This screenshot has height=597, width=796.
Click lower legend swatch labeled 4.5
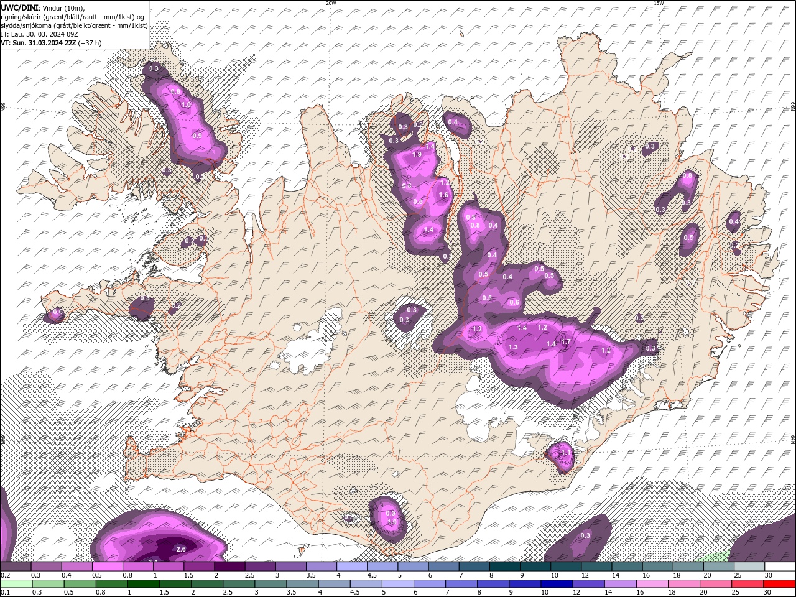pos(366,584)
